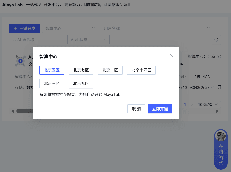The height and width of the screenshot is (172, 231).
Task: Click the consultant avatar in 在线咨询 widget
Action: (221, 136)
